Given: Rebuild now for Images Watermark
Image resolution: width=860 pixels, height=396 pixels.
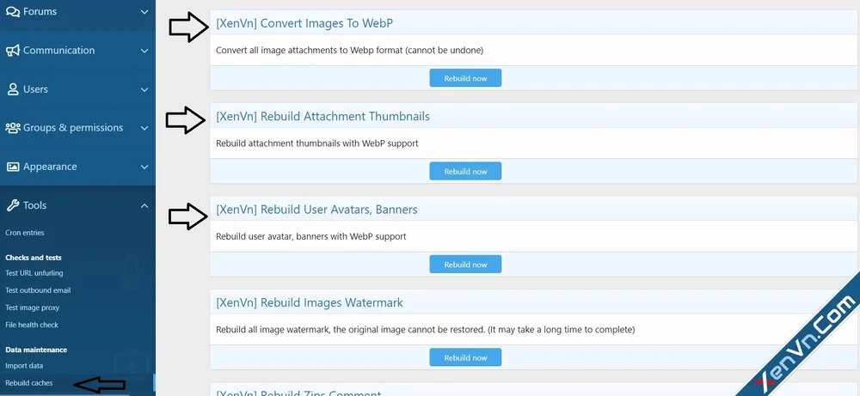Looking at the screenshot, I should pyautogui.click(x=465, y=357).
